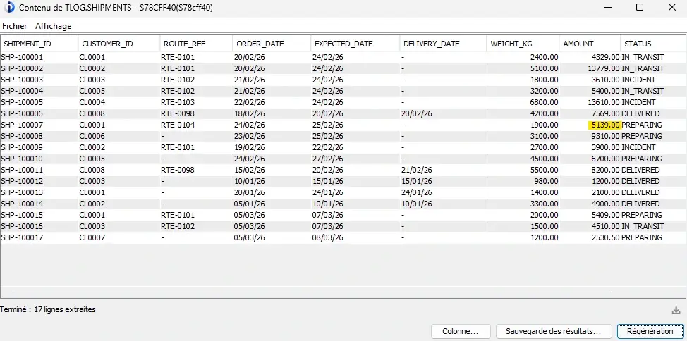Select cell SHP-100001

point(23,57)
